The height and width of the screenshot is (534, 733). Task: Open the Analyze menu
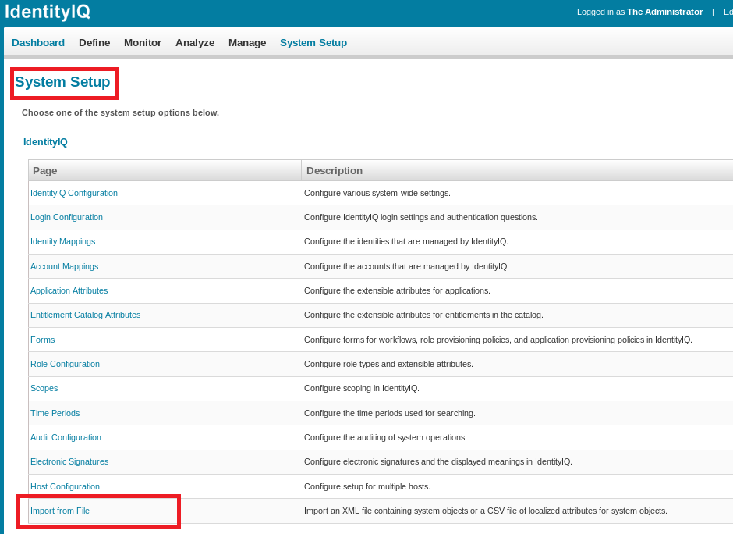(x=195, y=43)
